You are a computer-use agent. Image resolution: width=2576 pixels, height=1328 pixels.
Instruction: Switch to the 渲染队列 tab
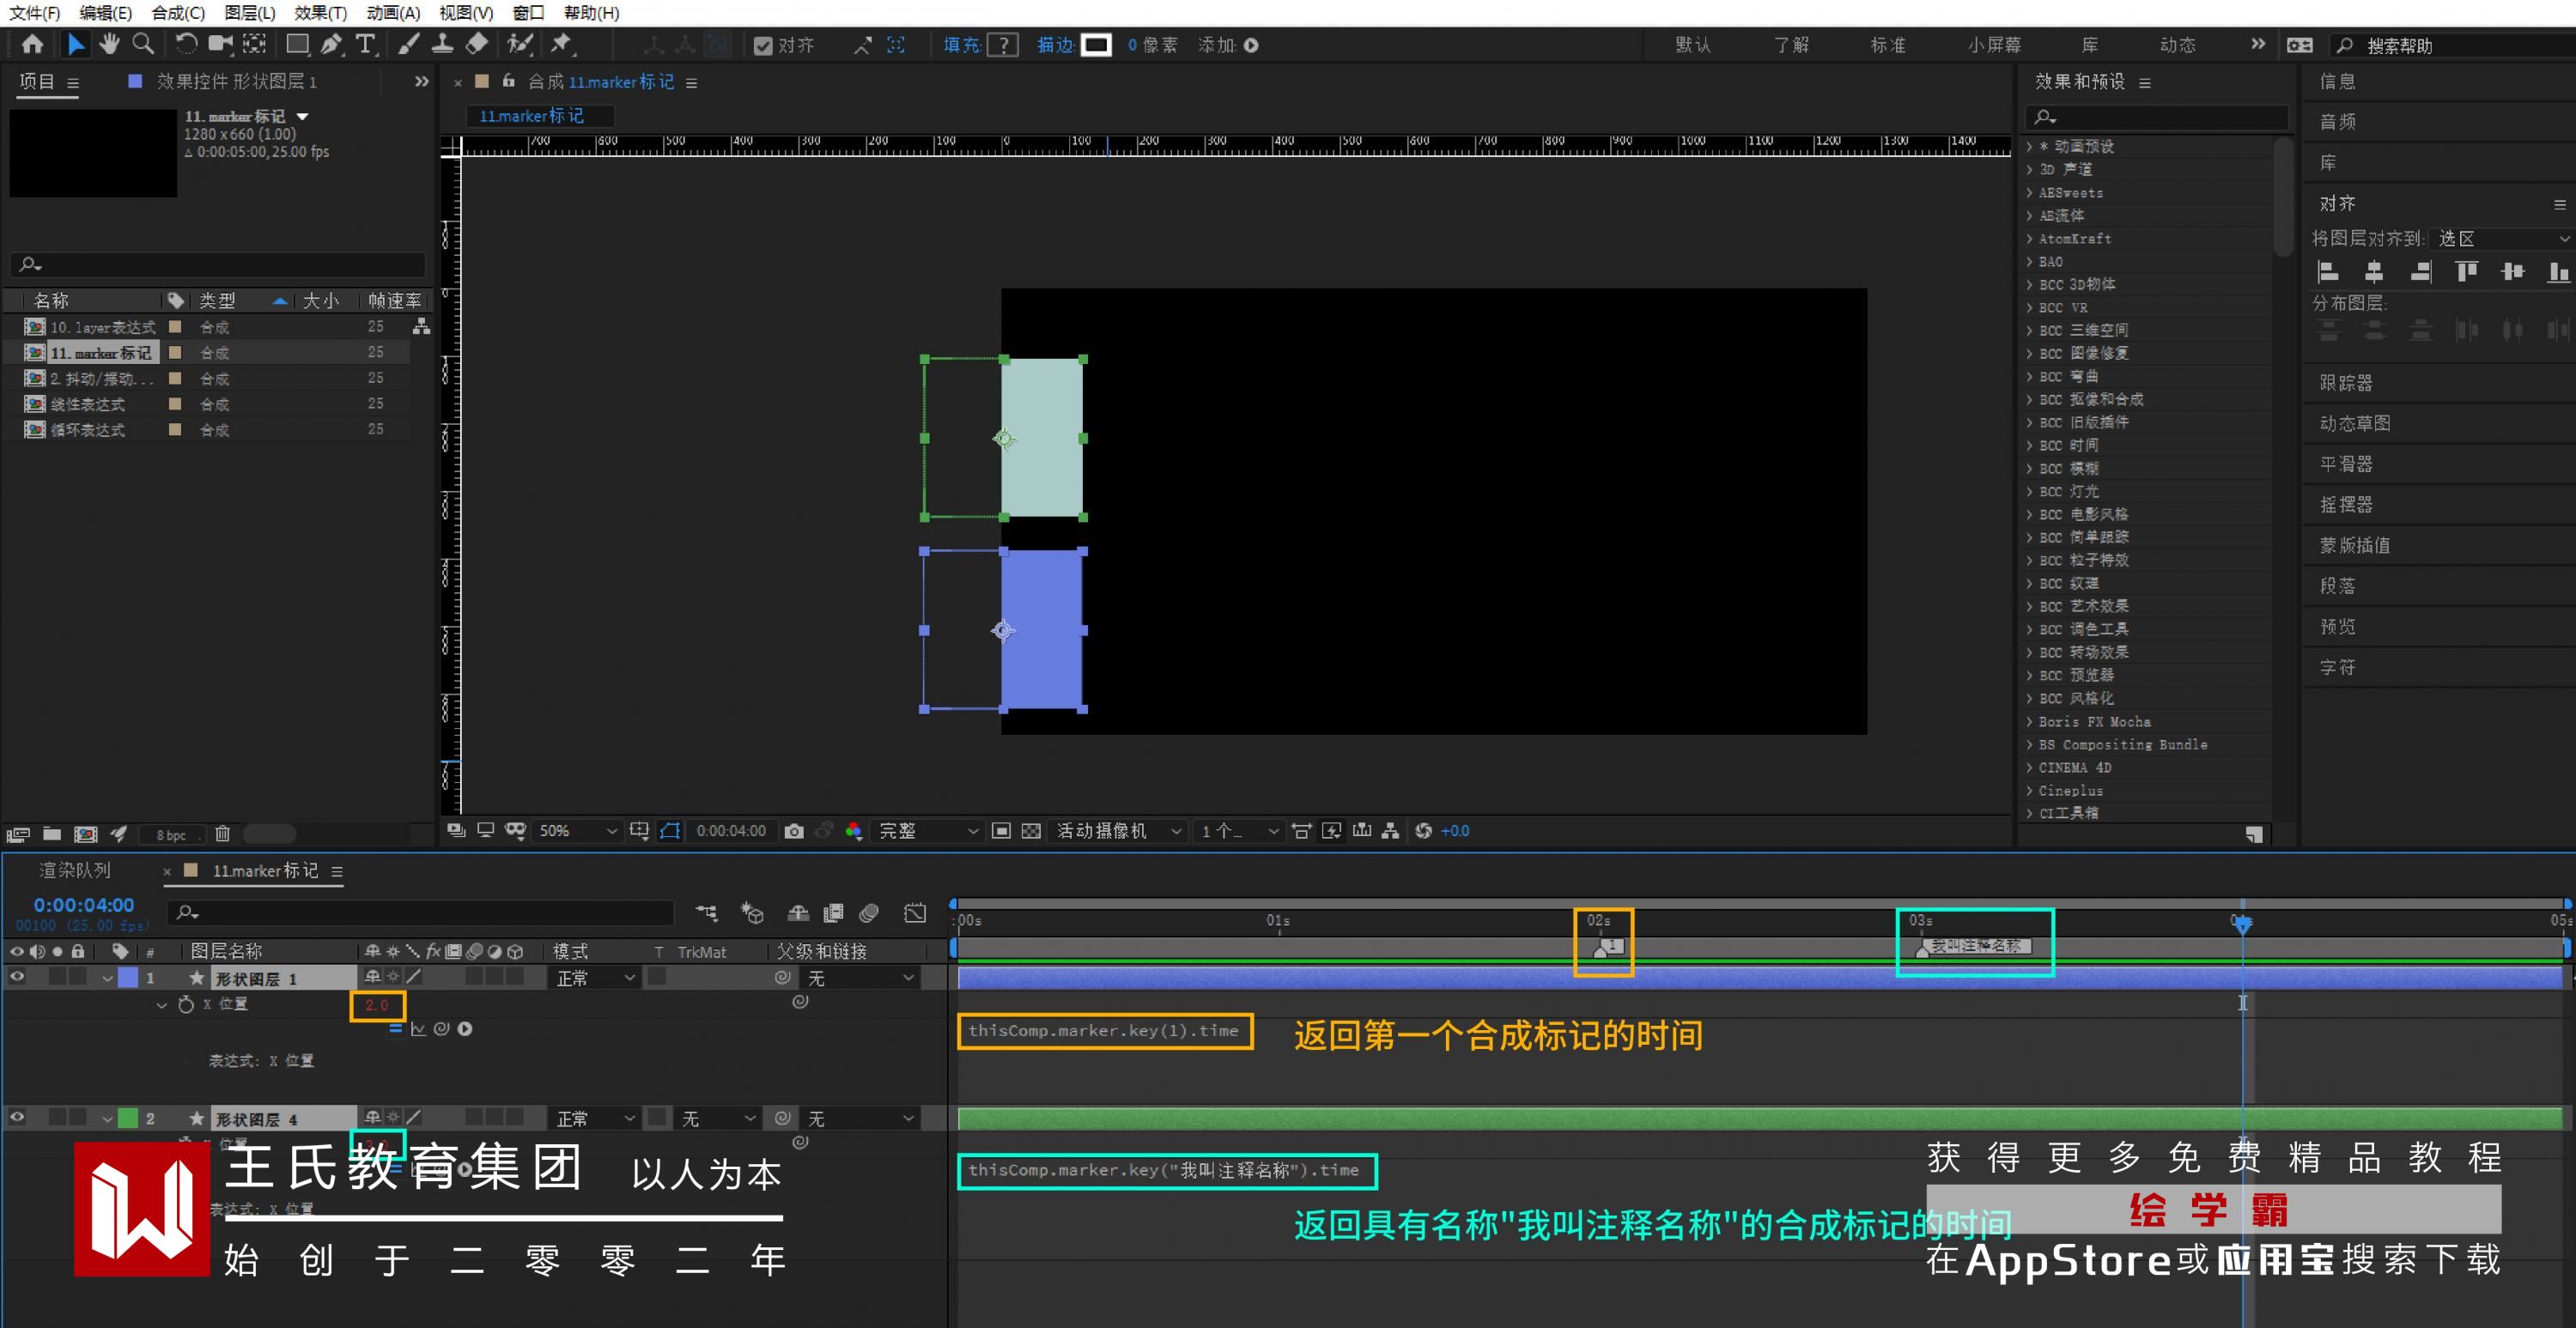(75, 870)
